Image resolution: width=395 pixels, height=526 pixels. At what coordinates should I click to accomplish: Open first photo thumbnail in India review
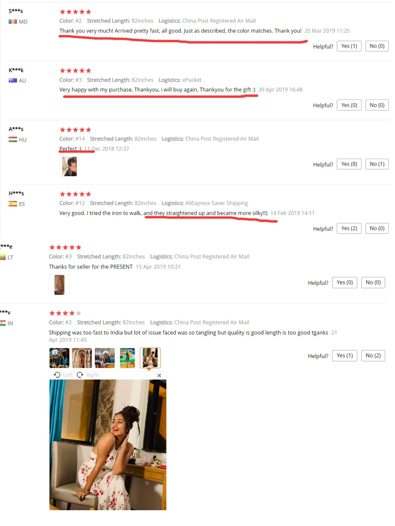[59, 358]
